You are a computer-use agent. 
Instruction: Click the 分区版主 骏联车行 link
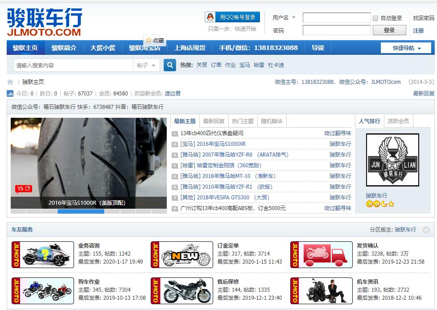point(405,229)
